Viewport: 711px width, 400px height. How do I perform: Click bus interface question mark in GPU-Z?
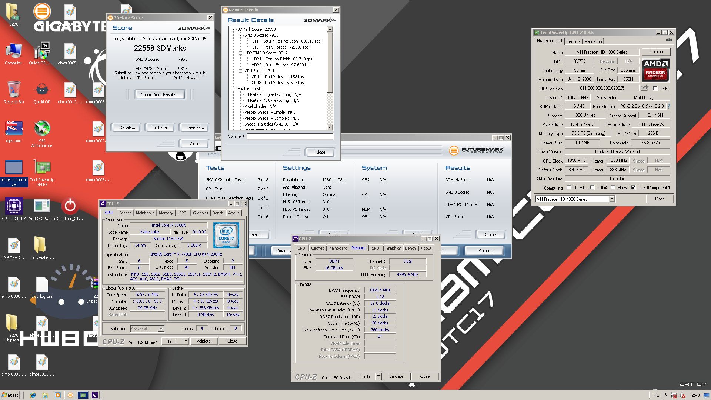[x=669, y=106]
